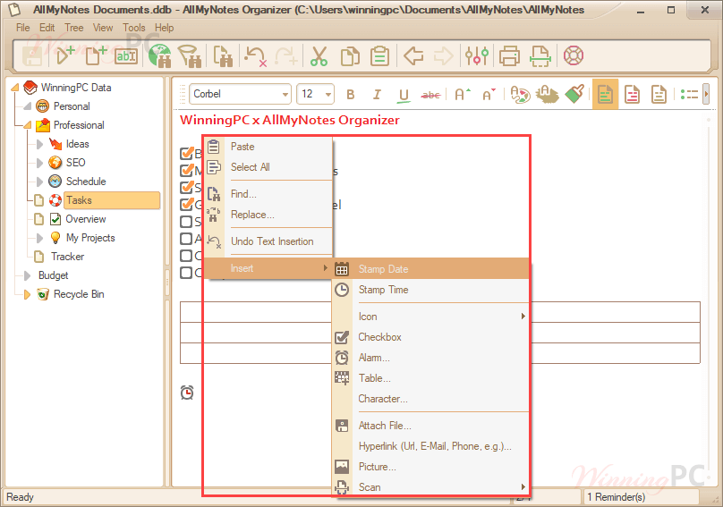Expand the My Projects tree node

point(39,238)
